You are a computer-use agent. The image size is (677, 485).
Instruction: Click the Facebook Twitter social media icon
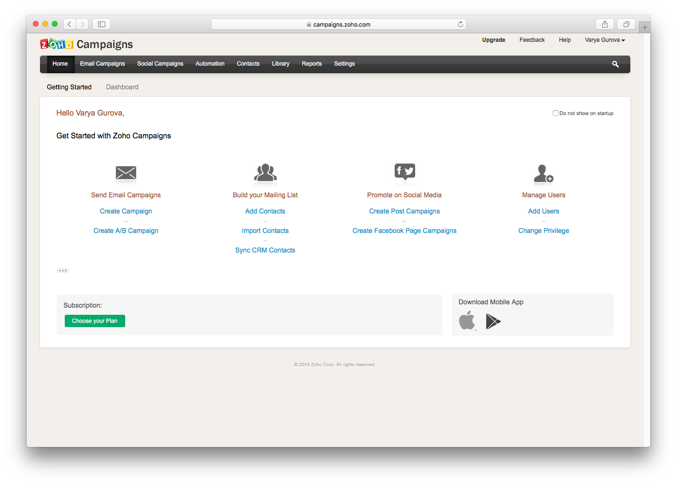405,172
